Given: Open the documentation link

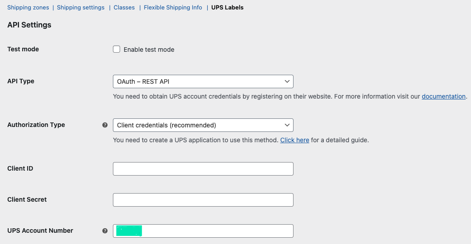Looking at the screenshot, I should (443, 96).
